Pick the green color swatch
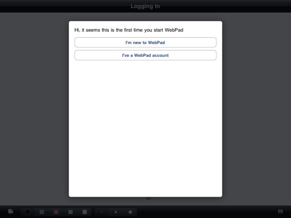 pos(70,212)
